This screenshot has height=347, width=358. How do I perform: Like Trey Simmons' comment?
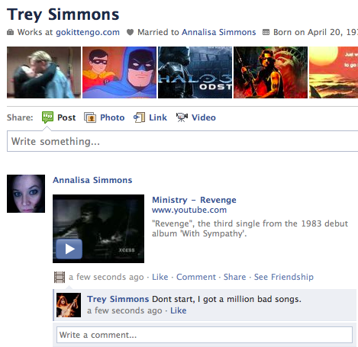click(178, 310)
